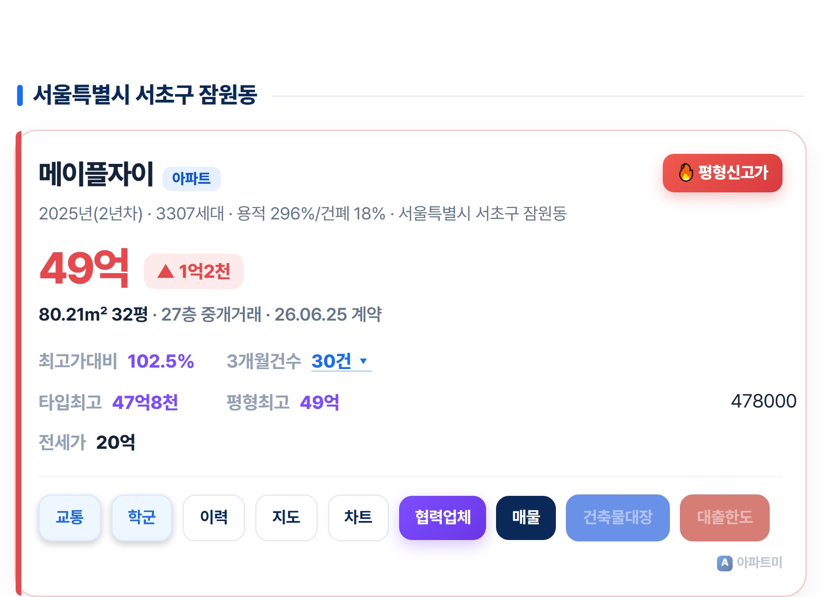Screen dimensions: 821x597
Task: Click the 평형신고가 badge
Action: tap(722, 173)
